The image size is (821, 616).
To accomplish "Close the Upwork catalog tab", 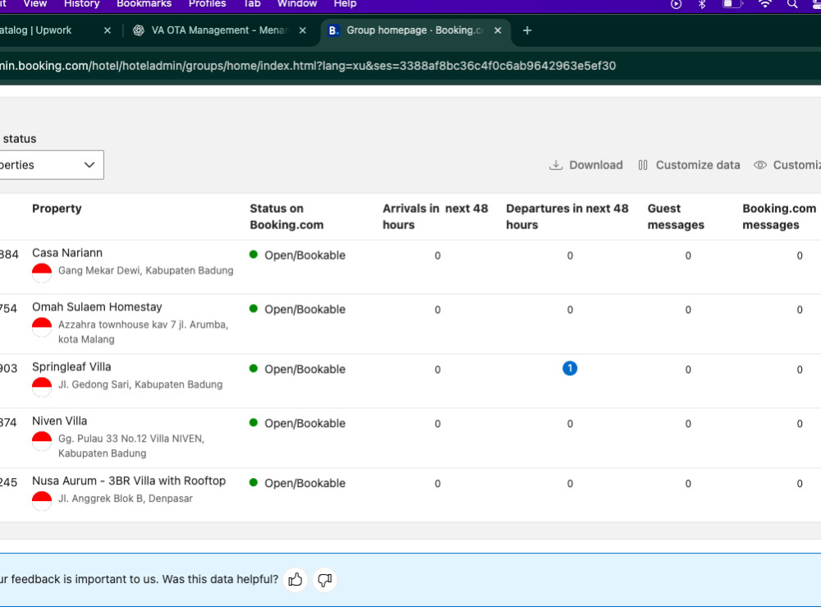I will pyautogui.click(x=108, y=30).
